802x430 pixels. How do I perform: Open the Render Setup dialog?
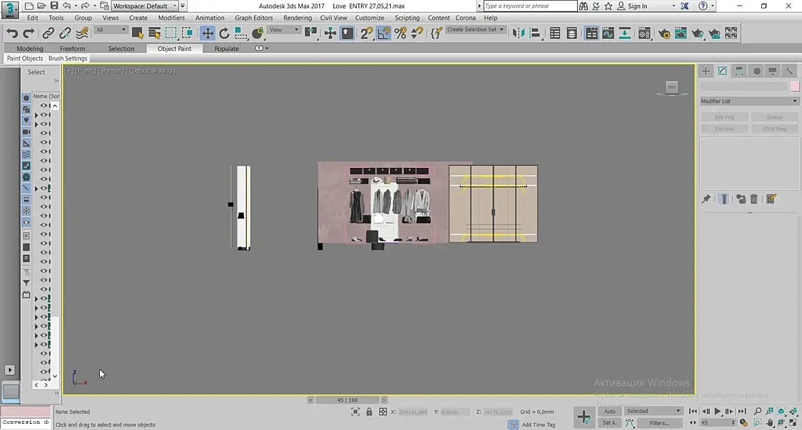(x=664, y=33)
